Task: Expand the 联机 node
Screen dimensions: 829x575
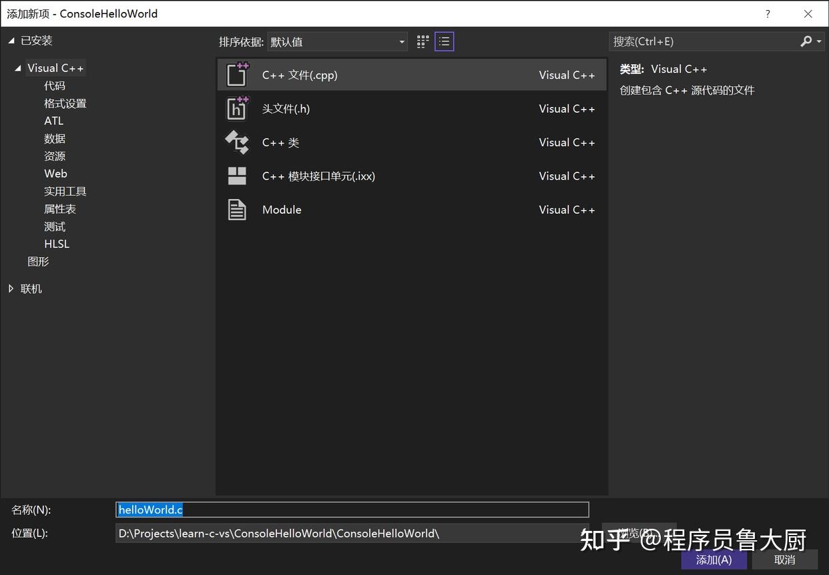Action: 11,288
